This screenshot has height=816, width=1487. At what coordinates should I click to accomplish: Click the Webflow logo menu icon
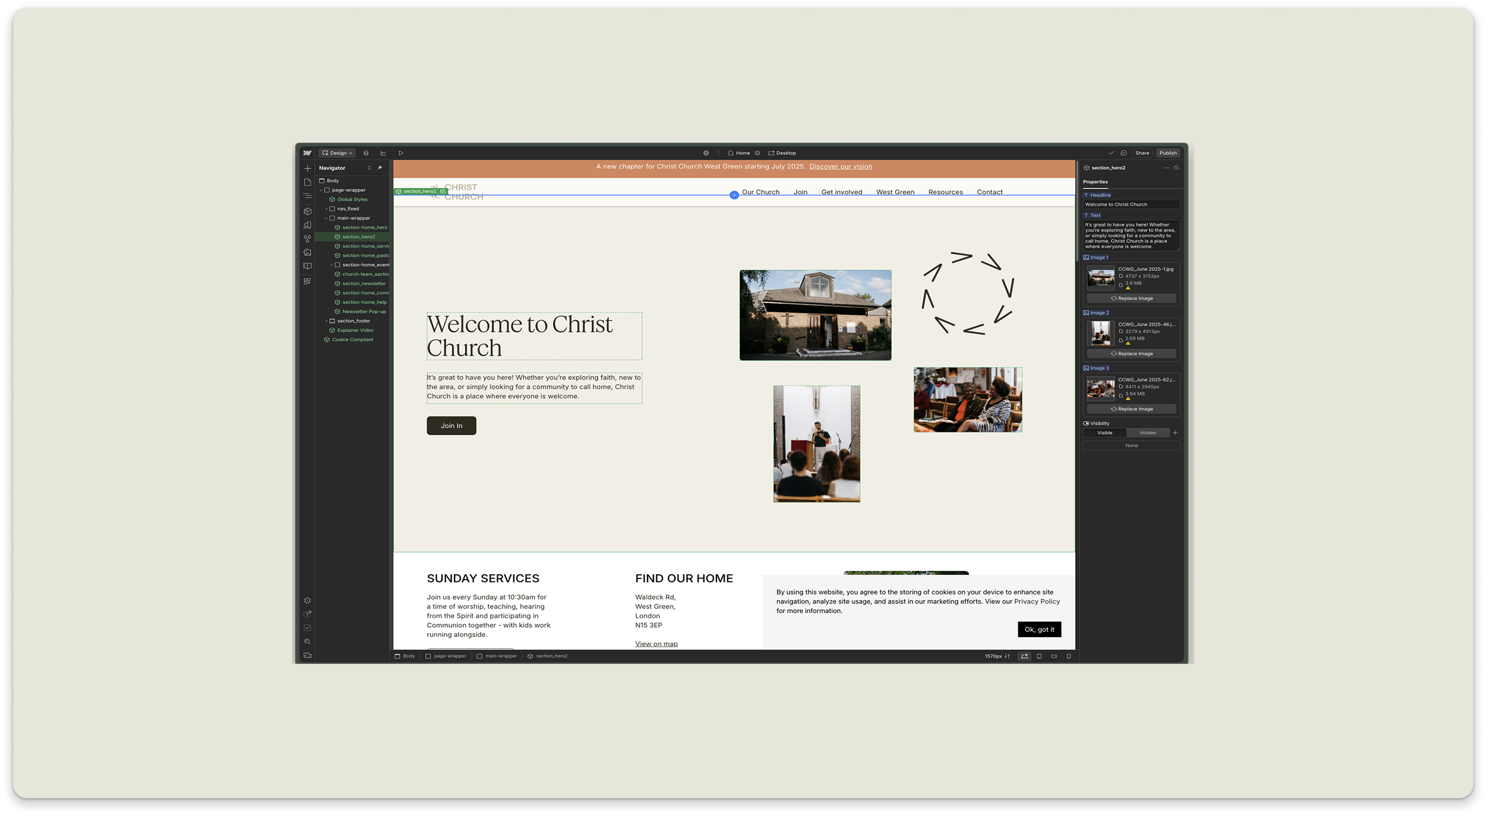[307, 153]
